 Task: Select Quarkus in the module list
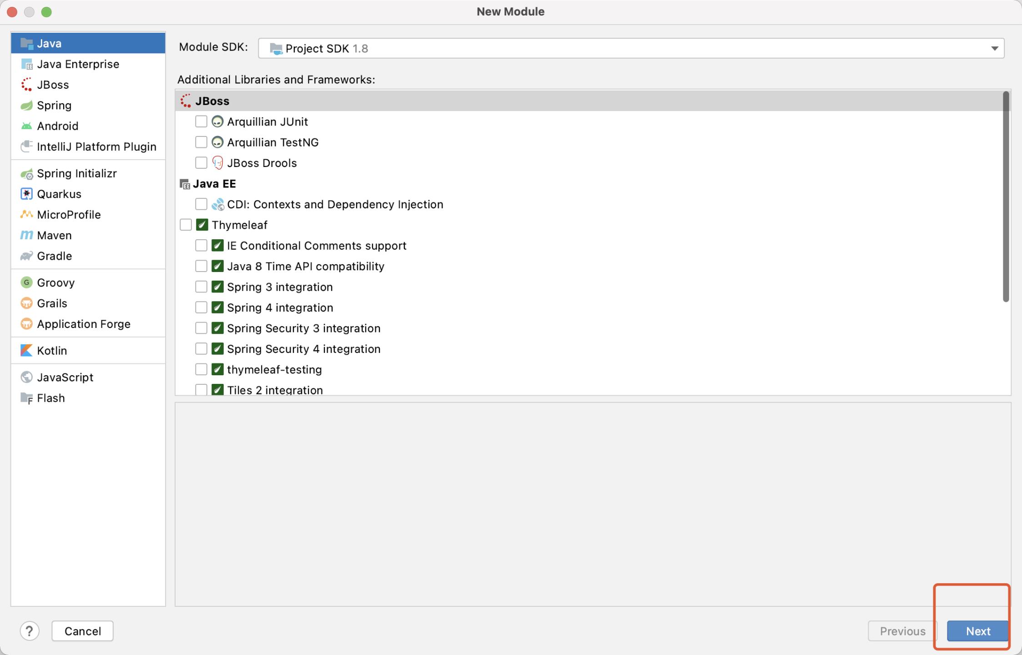tap(88, 194)
